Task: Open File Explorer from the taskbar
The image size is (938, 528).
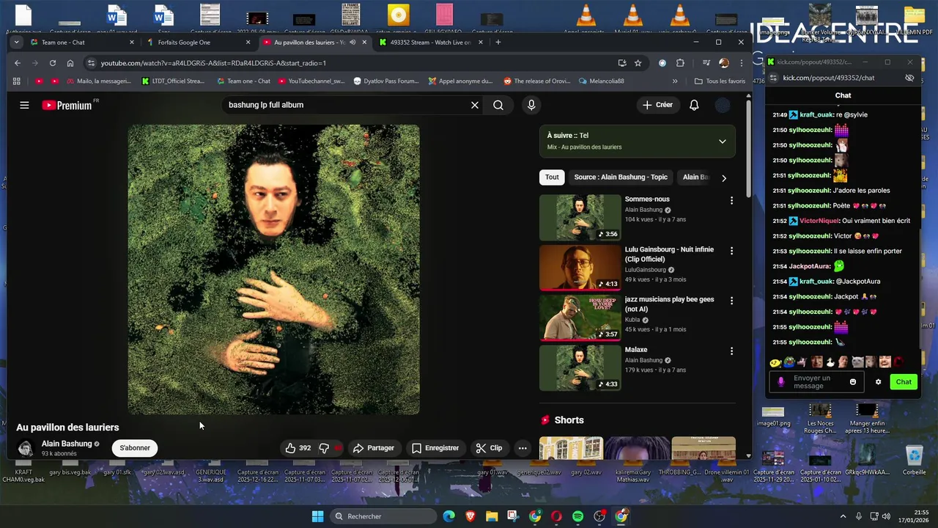Action: (492, 516)
